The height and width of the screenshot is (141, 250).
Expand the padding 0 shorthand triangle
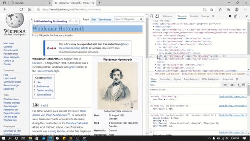pyautogui.click(x=163, y=121)
